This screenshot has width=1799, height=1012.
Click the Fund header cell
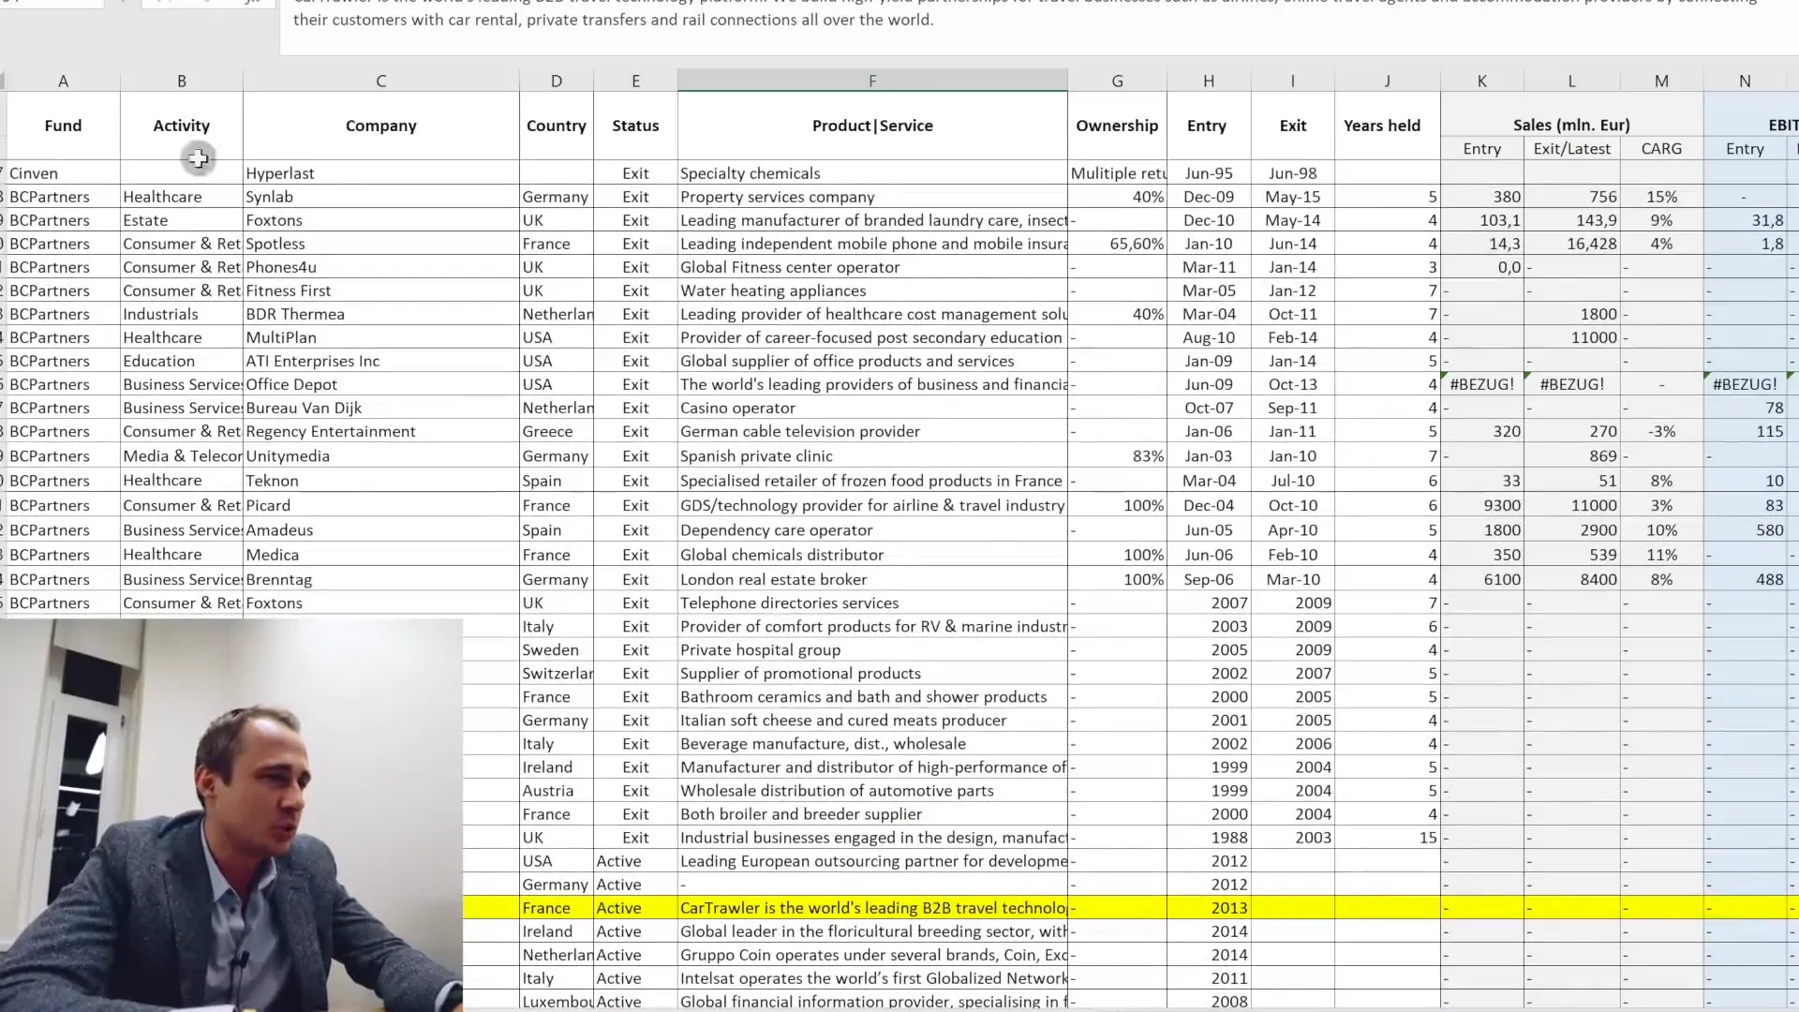[63, 126]
